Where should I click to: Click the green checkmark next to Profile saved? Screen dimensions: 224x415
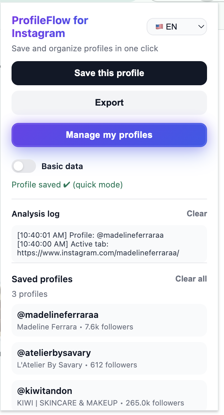tap(66, 185)
